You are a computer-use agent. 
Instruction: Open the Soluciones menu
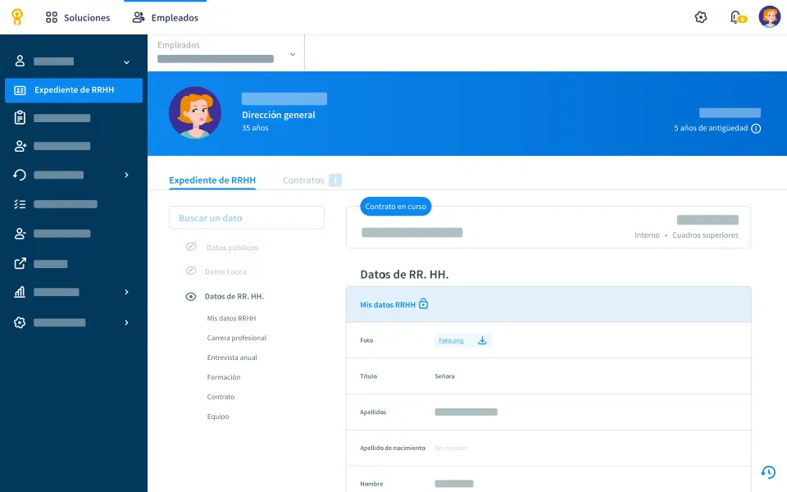(x=78, y=17)
